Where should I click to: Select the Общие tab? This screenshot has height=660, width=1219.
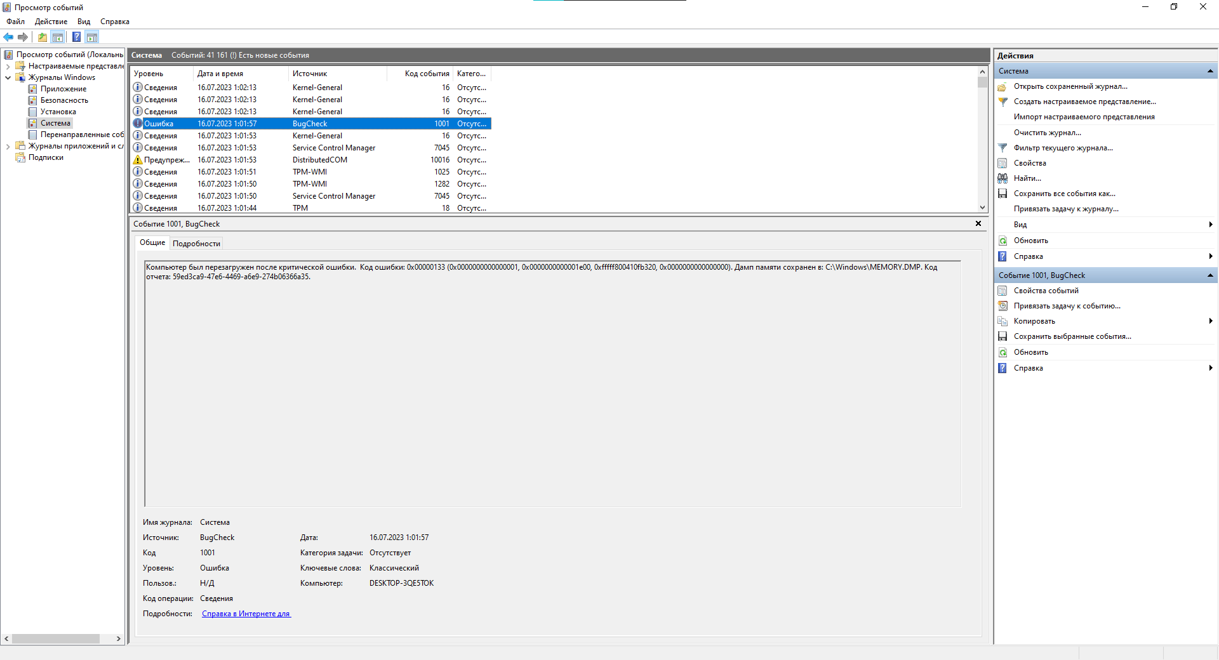pos(152,242)
